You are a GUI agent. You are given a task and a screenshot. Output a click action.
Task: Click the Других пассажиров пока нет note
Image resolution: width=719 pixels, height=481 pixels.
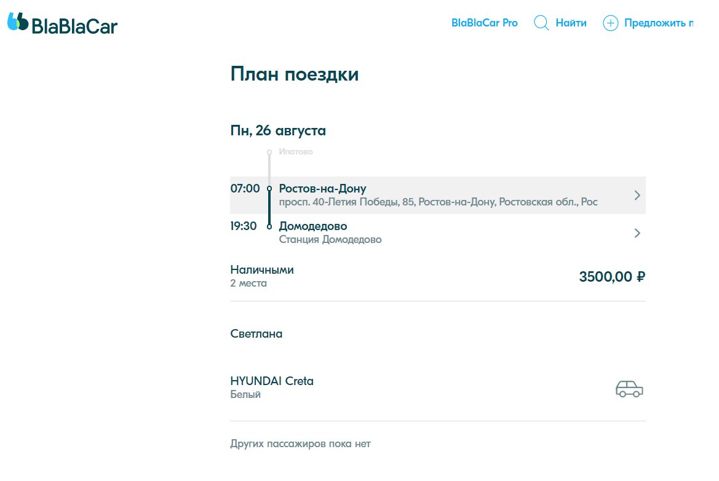300,444
